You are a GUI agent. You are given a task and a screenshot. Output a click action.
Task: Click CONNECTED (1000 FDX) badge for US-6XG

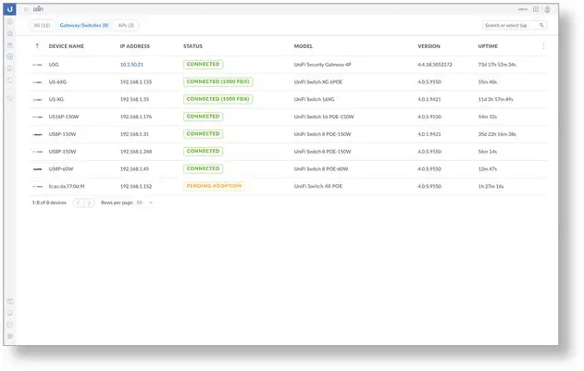(x=217, y=81)
